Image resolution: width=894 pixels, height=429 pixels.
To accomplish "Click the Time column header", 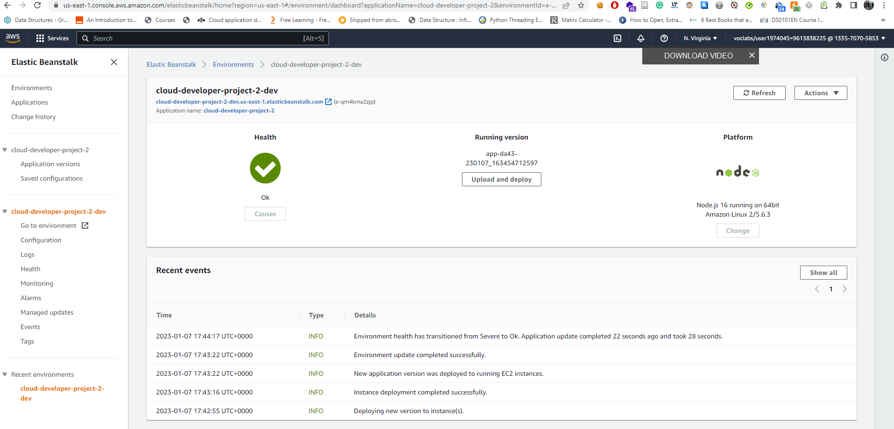I will (x=164, y=315).
